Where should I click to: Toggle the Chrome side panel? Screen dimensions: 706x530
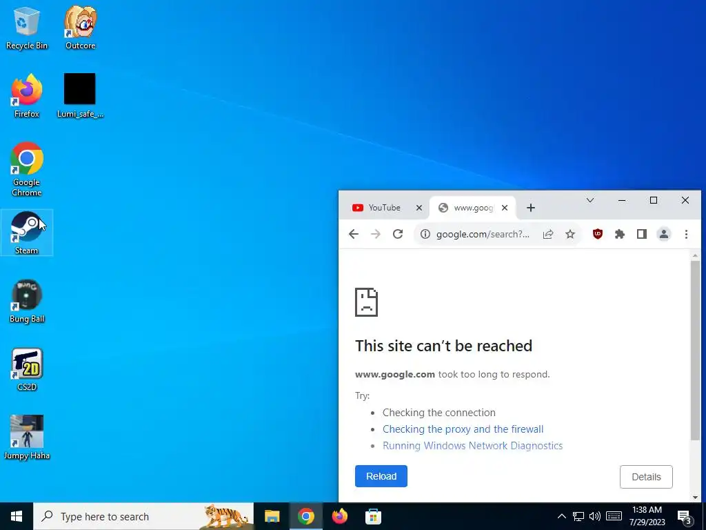pos(642,234)
